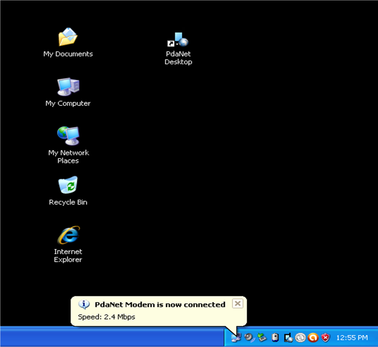Select My Network Places icon
Viewport: 378px width, 347px height.
68,136
